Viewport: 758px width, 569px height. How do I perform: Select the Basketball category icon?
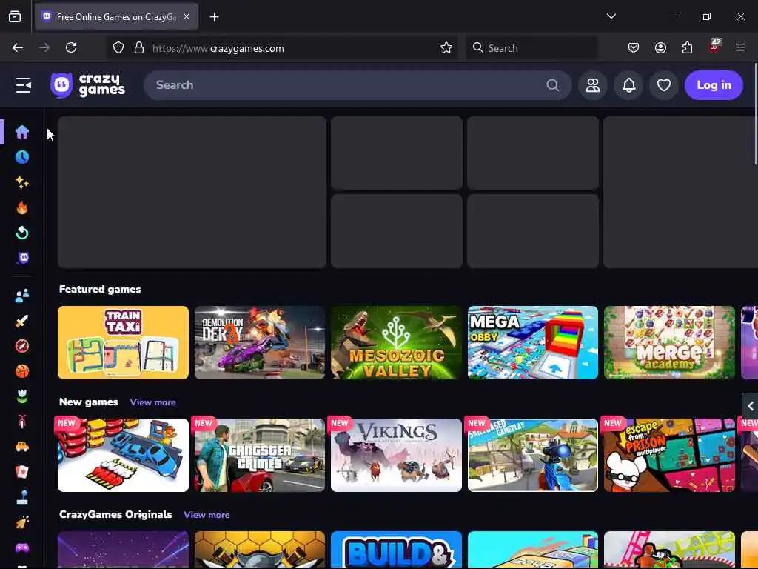(21, 371)
